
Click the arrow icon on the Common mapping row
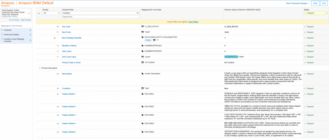point(30,30)
